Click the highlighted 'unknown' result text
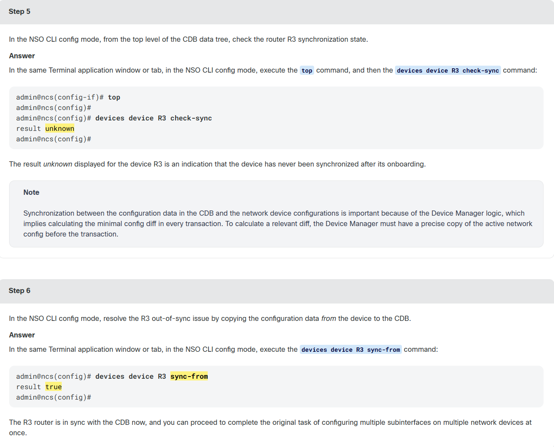This screenshot has height=447, width=554. 60,129
